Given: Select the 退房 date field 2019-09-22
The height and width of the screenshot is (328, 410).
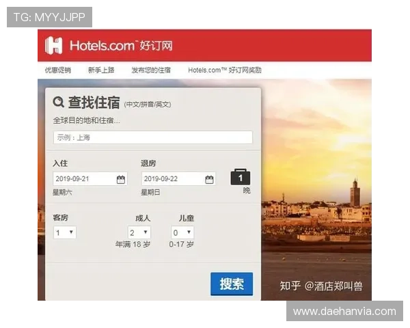Looking at the screenshot, I should (x=178, y=178).
